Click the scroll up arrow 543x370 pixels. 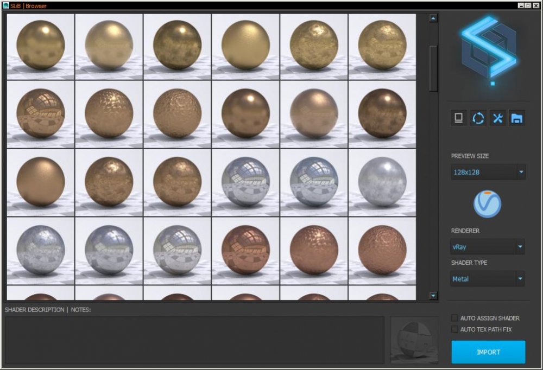click(x=433, y=18)
